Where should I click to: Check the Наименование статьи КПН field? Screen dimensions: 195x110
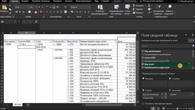[x=143, y=61]
